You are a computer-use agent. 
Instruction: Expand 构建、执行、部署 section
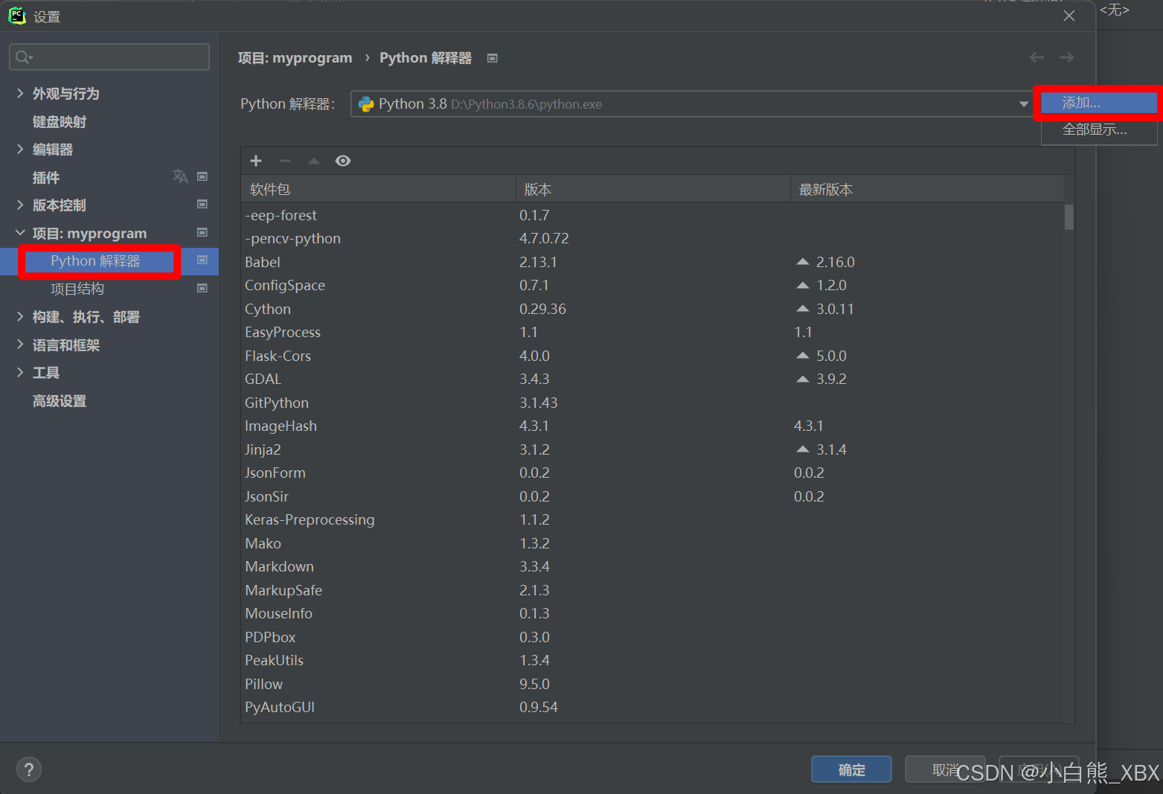point(20,316)
